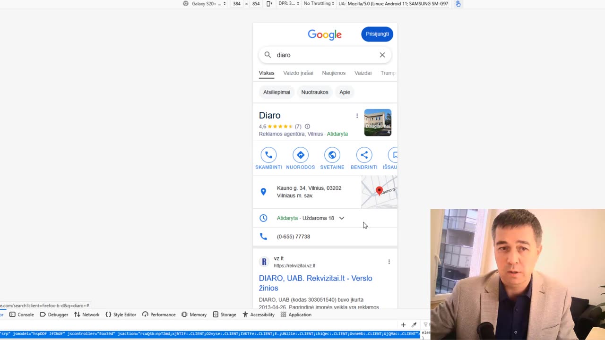Switch to the Naujienos tab
This screenshot has height=340, width=605.
pos(334,73)
